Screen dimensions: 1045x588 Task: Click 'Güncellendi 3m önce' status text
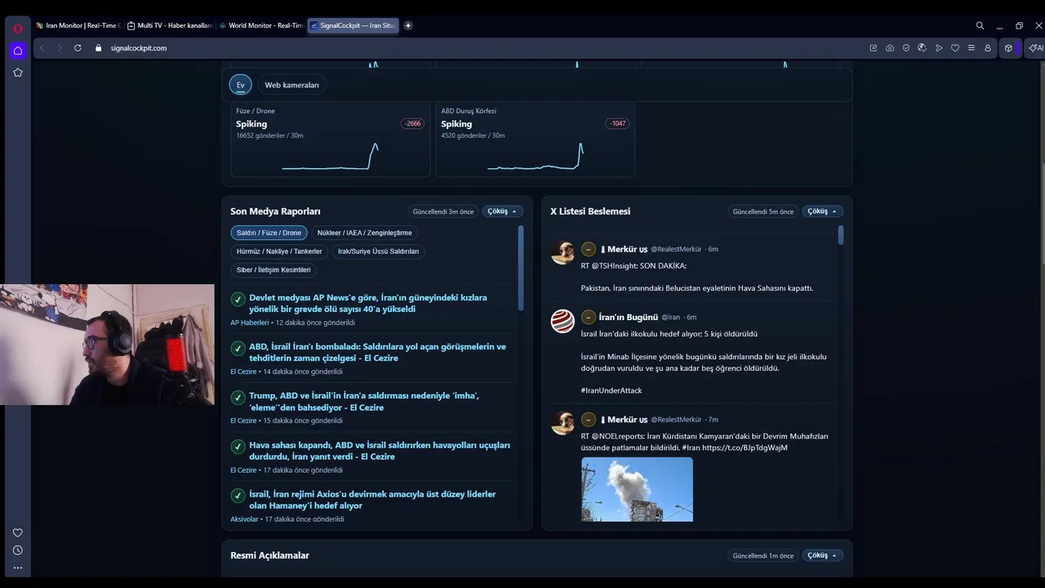point(443,212)
